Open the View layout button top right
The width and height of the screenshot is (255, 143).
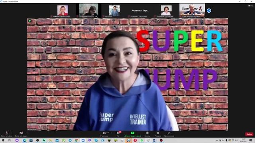(x=251, y=6)
